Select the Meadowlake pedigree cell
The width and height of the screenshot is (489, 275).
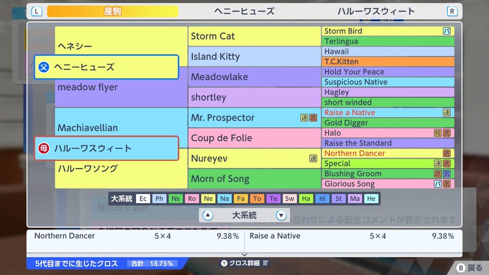click(254, 77)
